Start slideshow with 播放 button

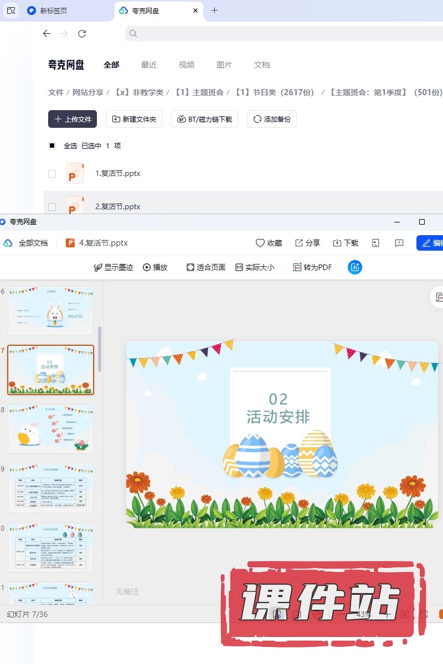[155, 267]
